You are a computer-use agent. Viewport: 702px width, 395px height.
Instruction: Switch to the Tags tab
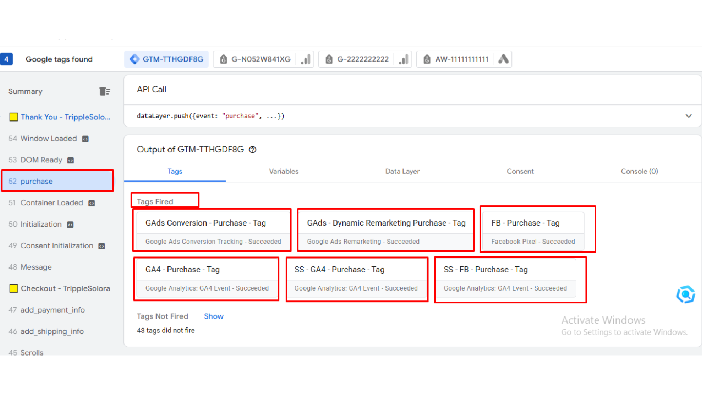[175, 171]
